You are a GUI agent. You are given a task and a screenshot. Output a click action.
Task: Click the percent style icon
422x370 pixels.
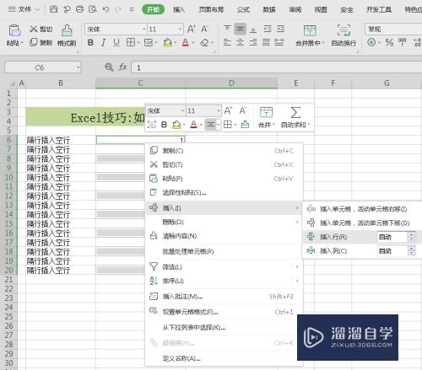[389, 43]
